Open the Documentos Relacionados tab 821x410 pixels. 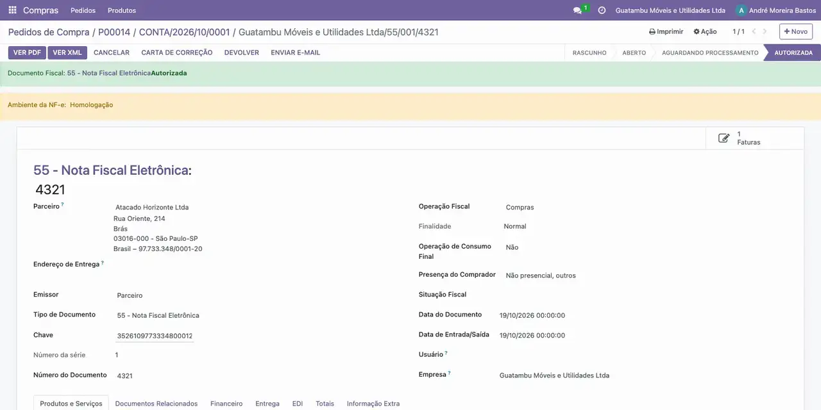coord(157,404)
